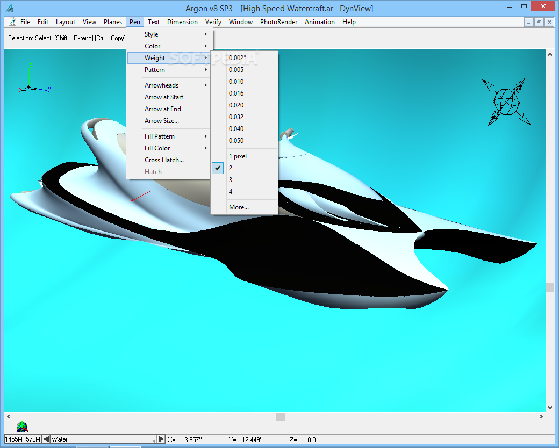The image size is (559, 448).
Task: Expand the Arrowheads submenu
Action: pyautogui.click(x=170, y=85)
